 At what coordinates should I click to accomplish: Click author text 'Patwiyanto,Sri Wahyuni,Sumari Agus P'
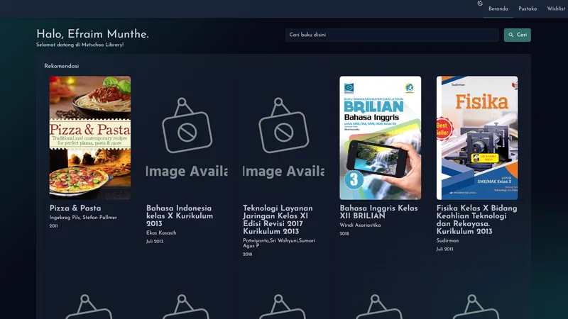[x=279, y=243]
